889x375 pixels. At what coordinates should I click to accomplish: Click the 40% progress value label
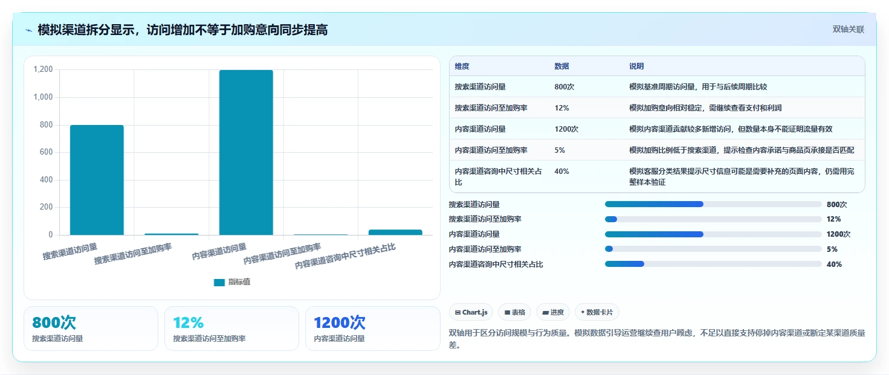834,264
